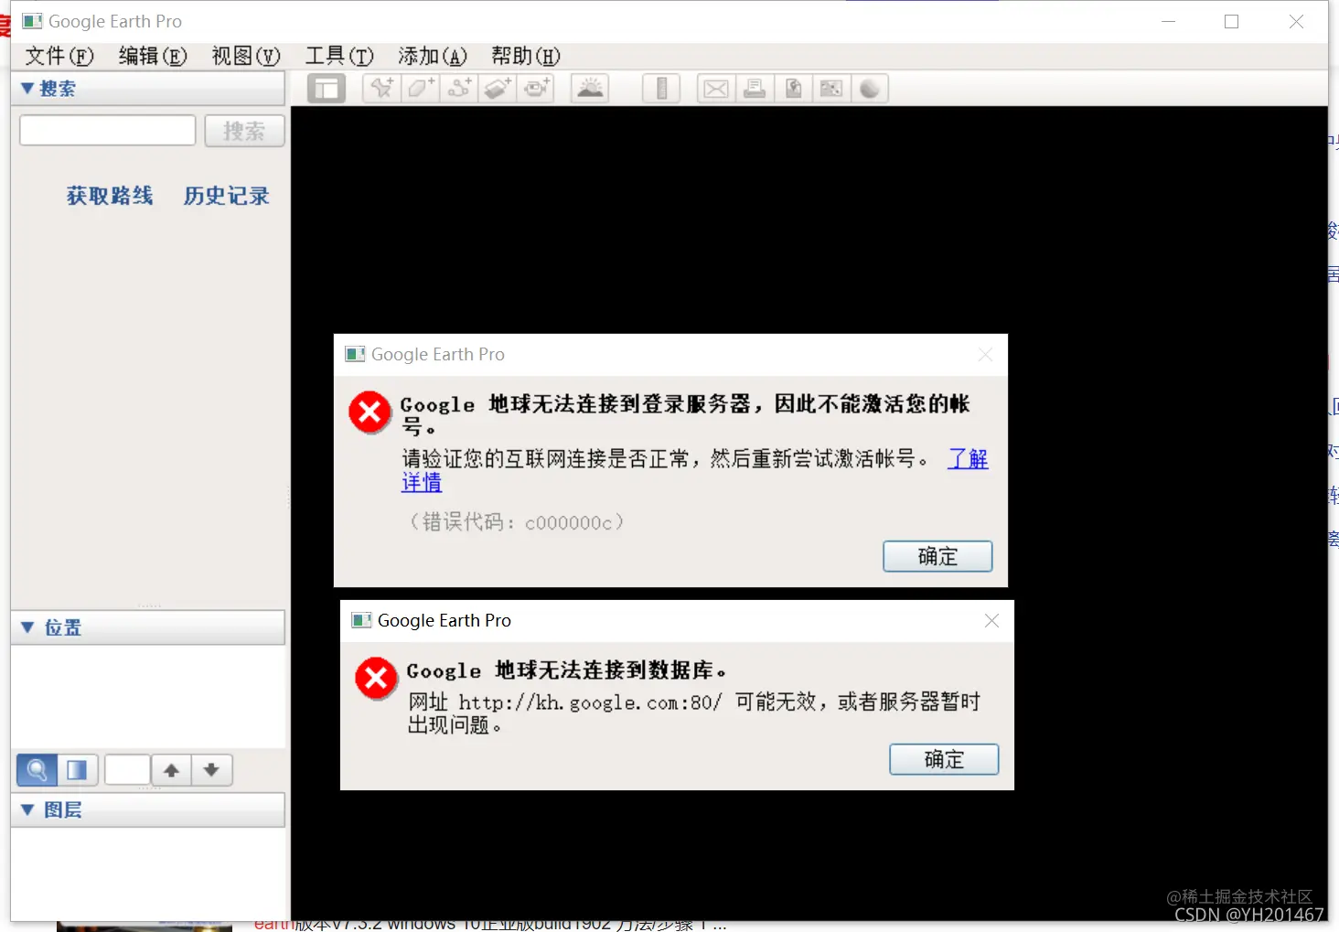Close the login server error dialog

[985, 355]
